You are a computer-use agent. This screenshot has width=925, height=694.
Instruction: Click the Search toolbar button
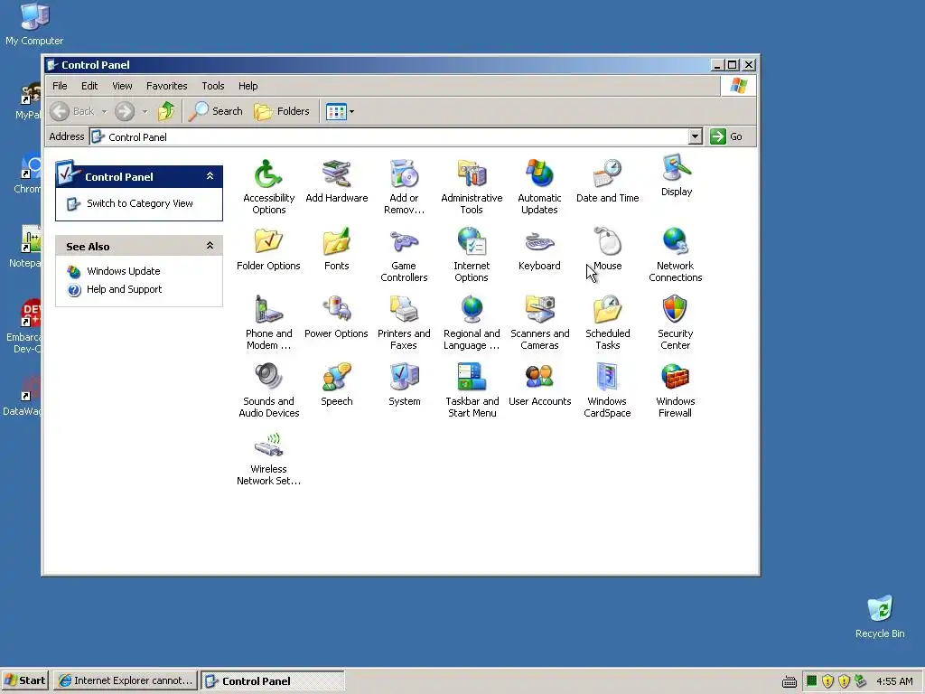pos(216,111)
